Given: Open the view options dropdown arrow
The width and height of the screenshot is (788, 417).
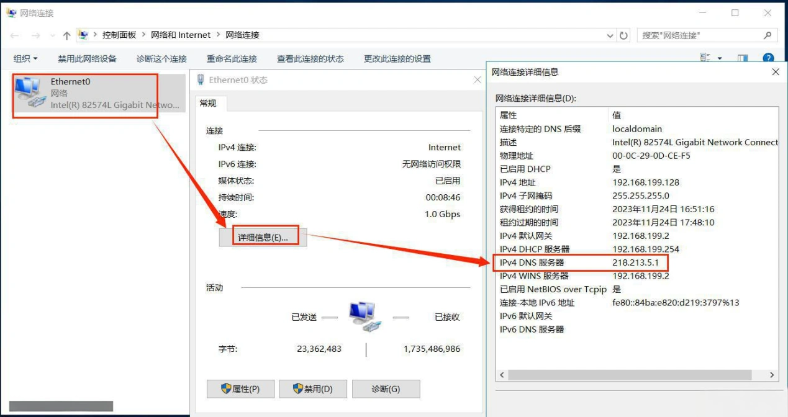Looking at the screenshot, I should pyautogui.click(x=720, y=59).
